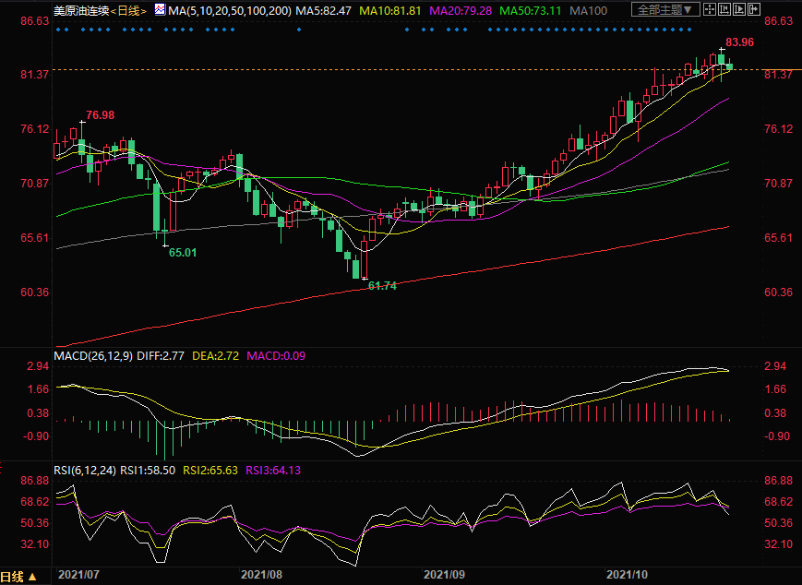Image resolution: width=802 pixels, height=585 pixels.
Task: Click the MA indicator settings icon
Action: (x=160, y=9)
